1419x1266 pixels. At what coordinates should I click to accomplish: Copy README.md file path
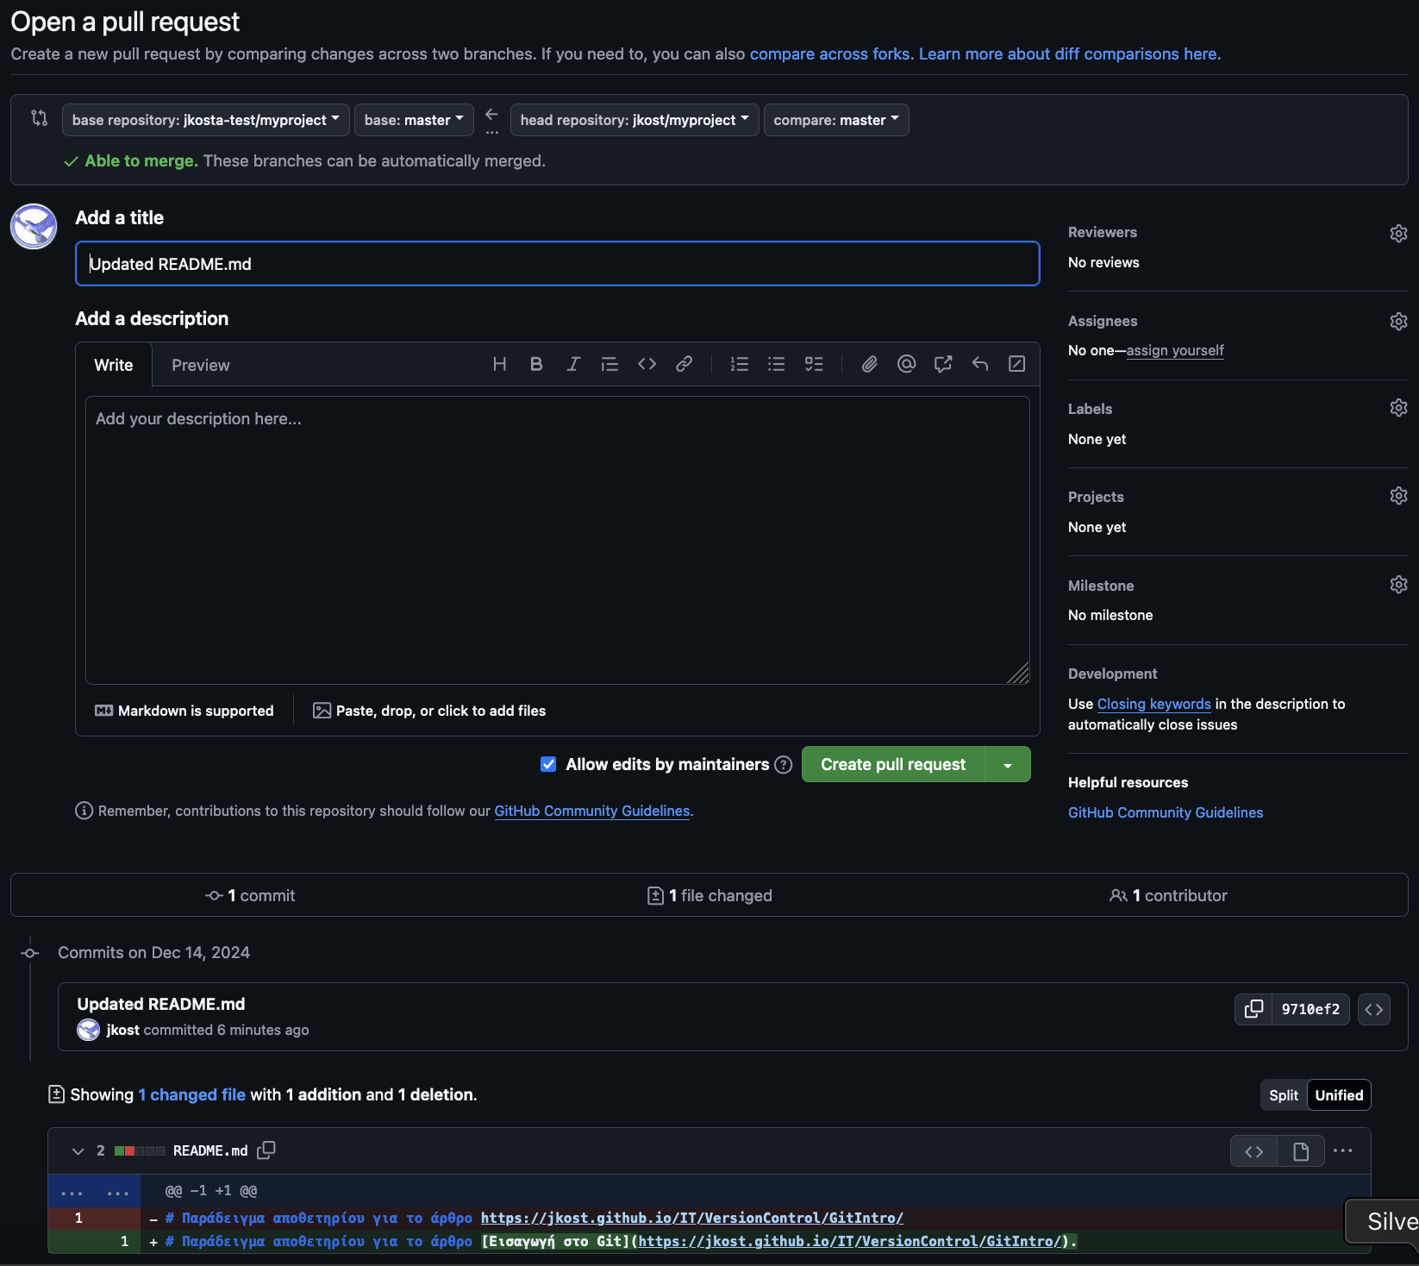[266, 1150]
